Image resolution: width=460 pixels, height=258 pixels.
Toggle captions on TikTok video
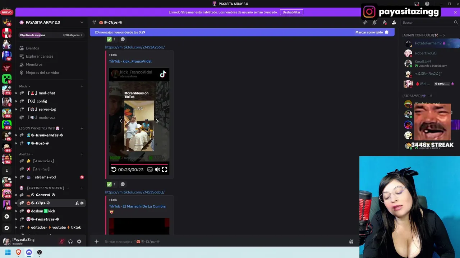coord(150,169)
